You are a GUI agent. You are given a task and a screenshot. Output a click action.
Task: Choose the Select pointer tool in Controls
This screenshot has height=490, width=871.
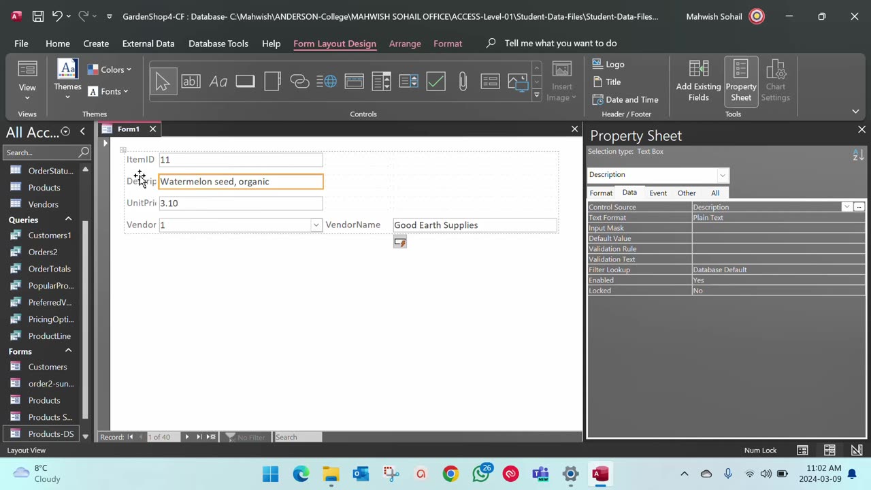[163, 82]
